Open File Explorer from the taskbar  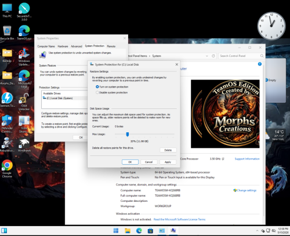pos(128,230)
